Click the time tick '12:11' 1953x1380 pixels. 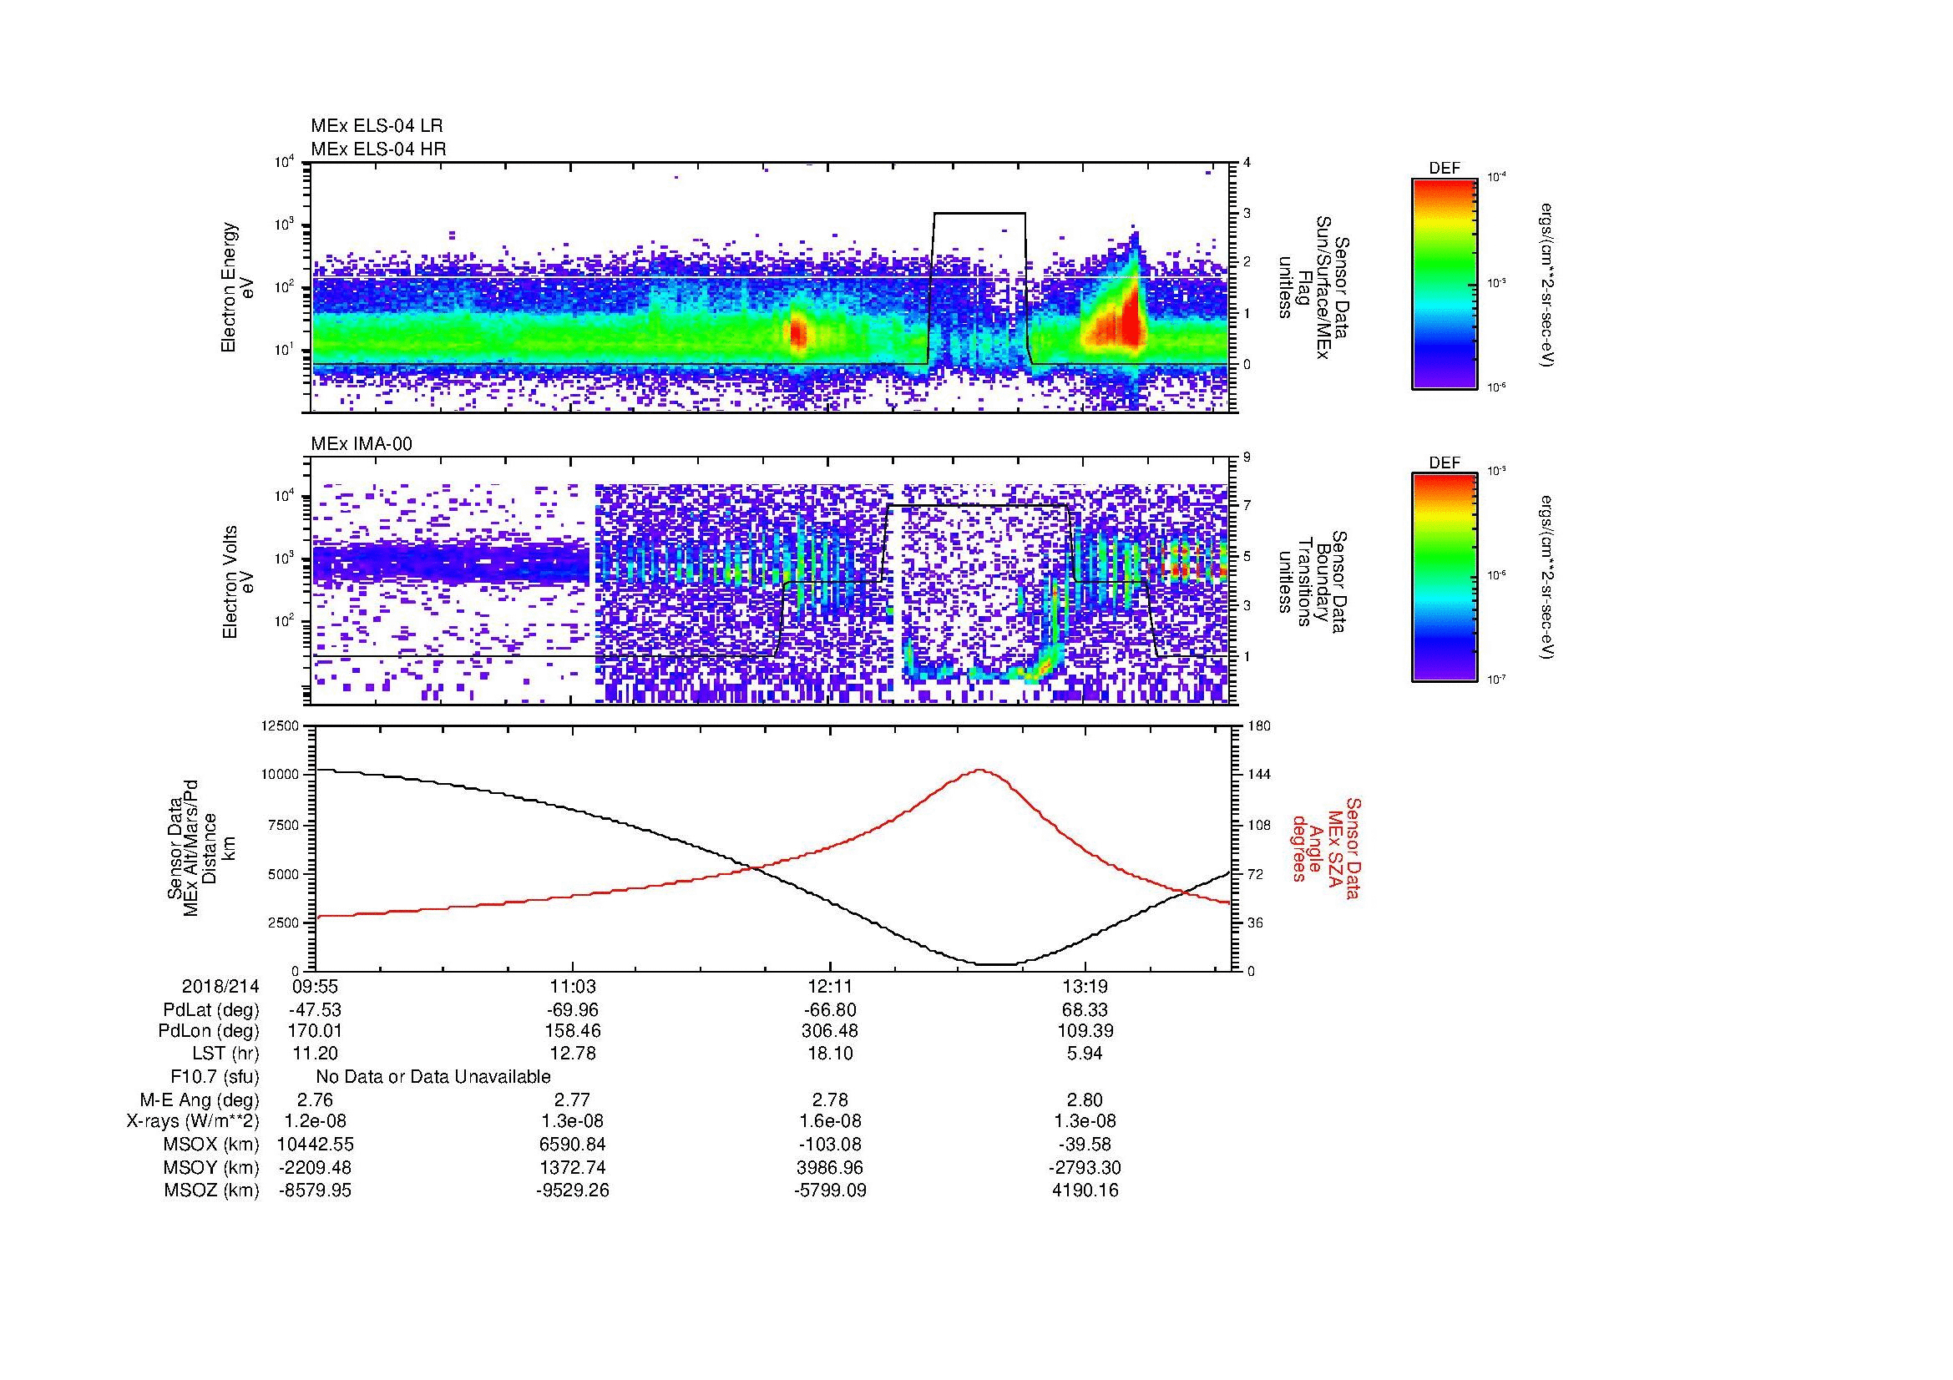tap(829, 987)
